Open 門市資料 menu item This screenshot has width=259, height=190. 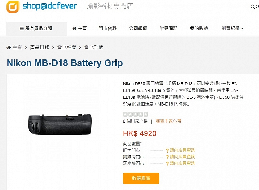pos(108,28)
